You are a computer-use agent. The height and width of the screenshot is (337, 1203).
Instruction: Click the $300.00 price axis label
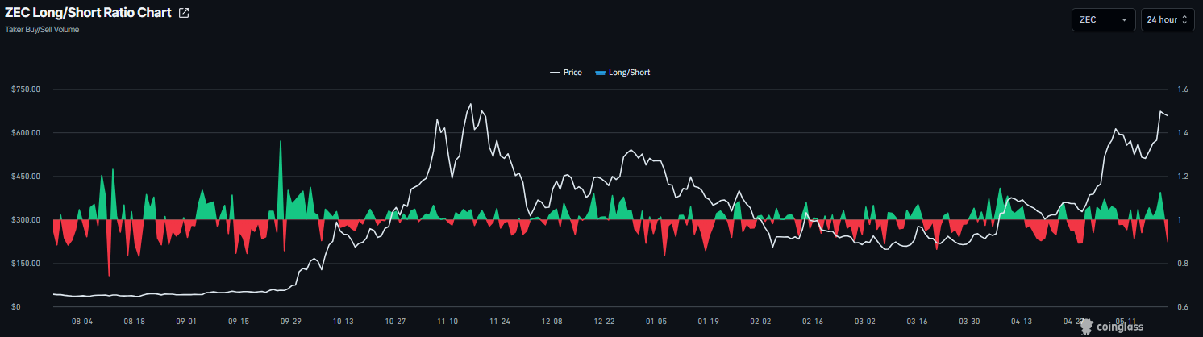(25, 219)
